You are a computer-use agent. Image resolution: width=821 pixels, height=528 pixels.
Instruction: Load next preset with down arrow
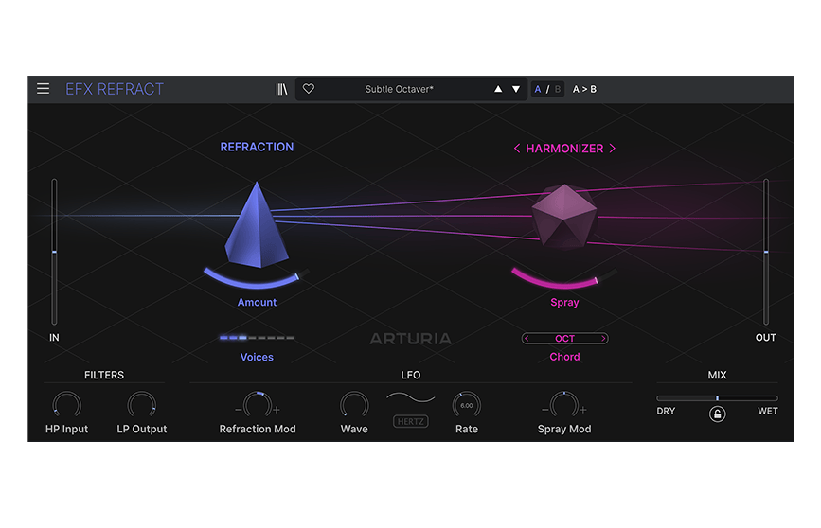coord(516,89)
